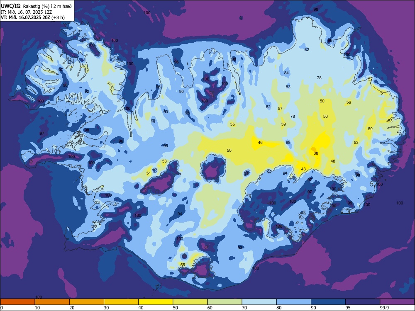The height and width of the screenshot is (311, 415).
Task: Choose the light blue 70–80 legend swatch
Action: tap(259, 302)
